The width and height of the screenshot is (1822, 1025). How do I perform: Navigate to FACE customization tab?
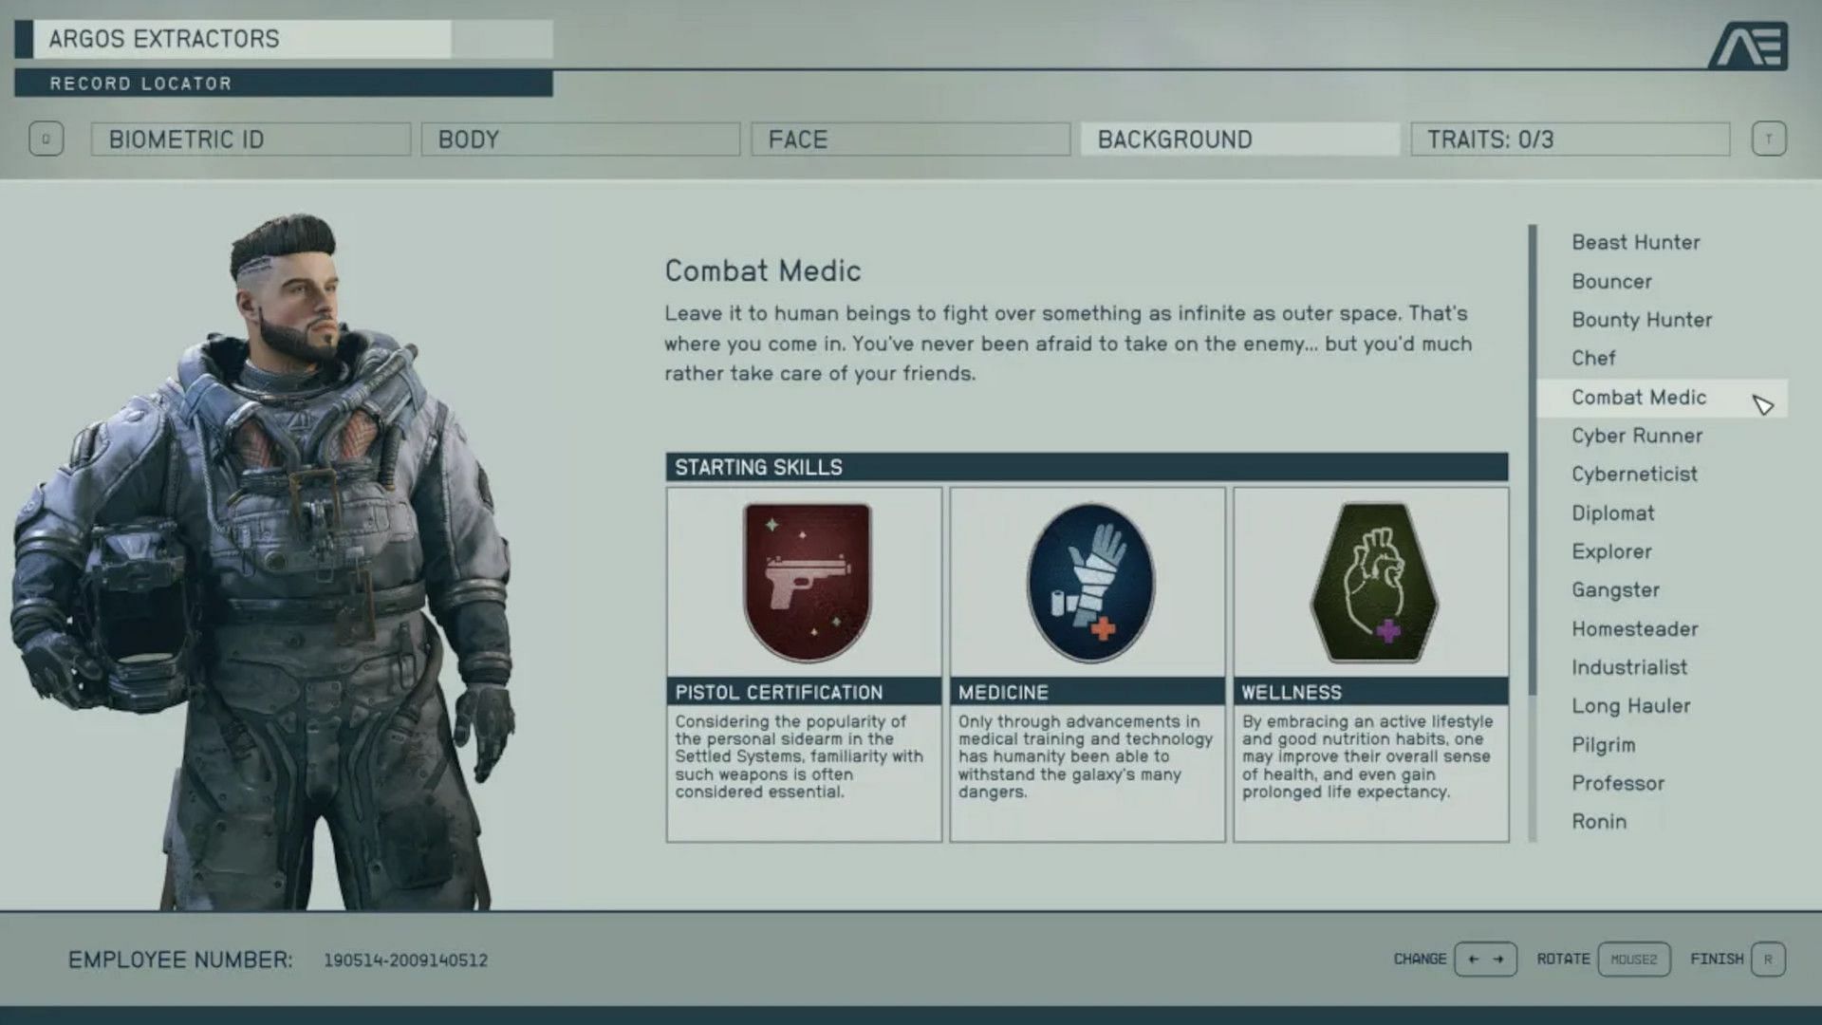(x=911, y=139)
